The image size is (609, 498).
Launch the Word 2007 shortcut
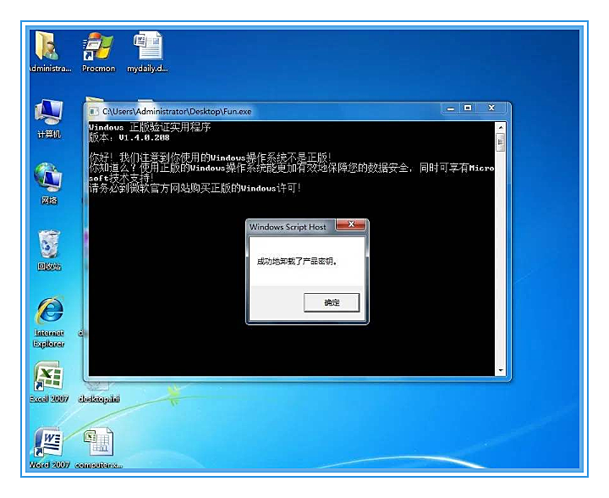pos(49,448)
